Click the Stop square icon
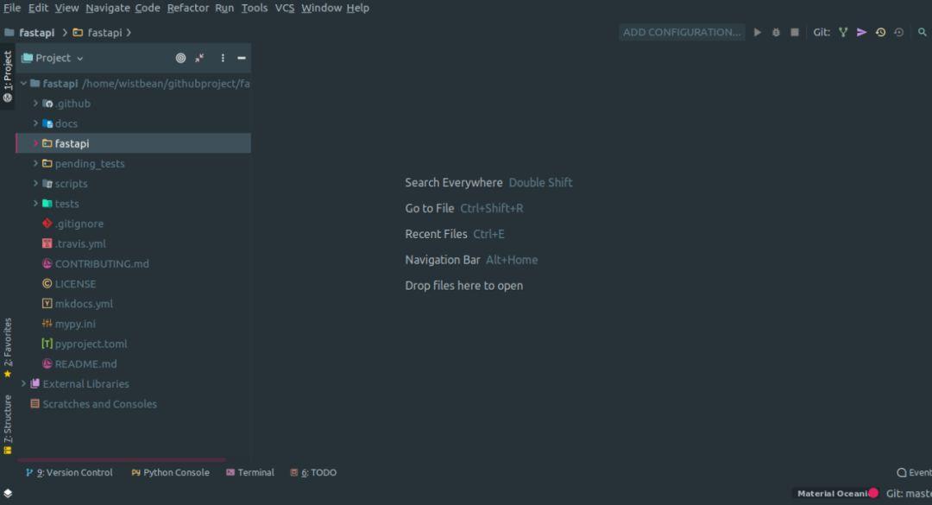Viewport: 932px width, 505px height. [x=795, y=32]
